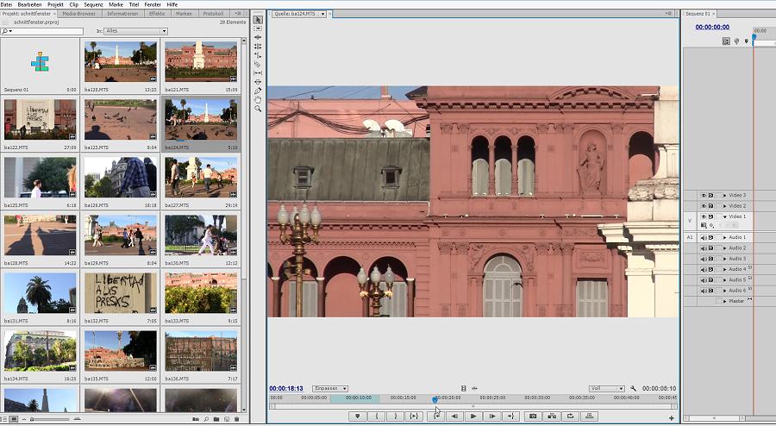Open the button editor plus icon

coord(671,418)
